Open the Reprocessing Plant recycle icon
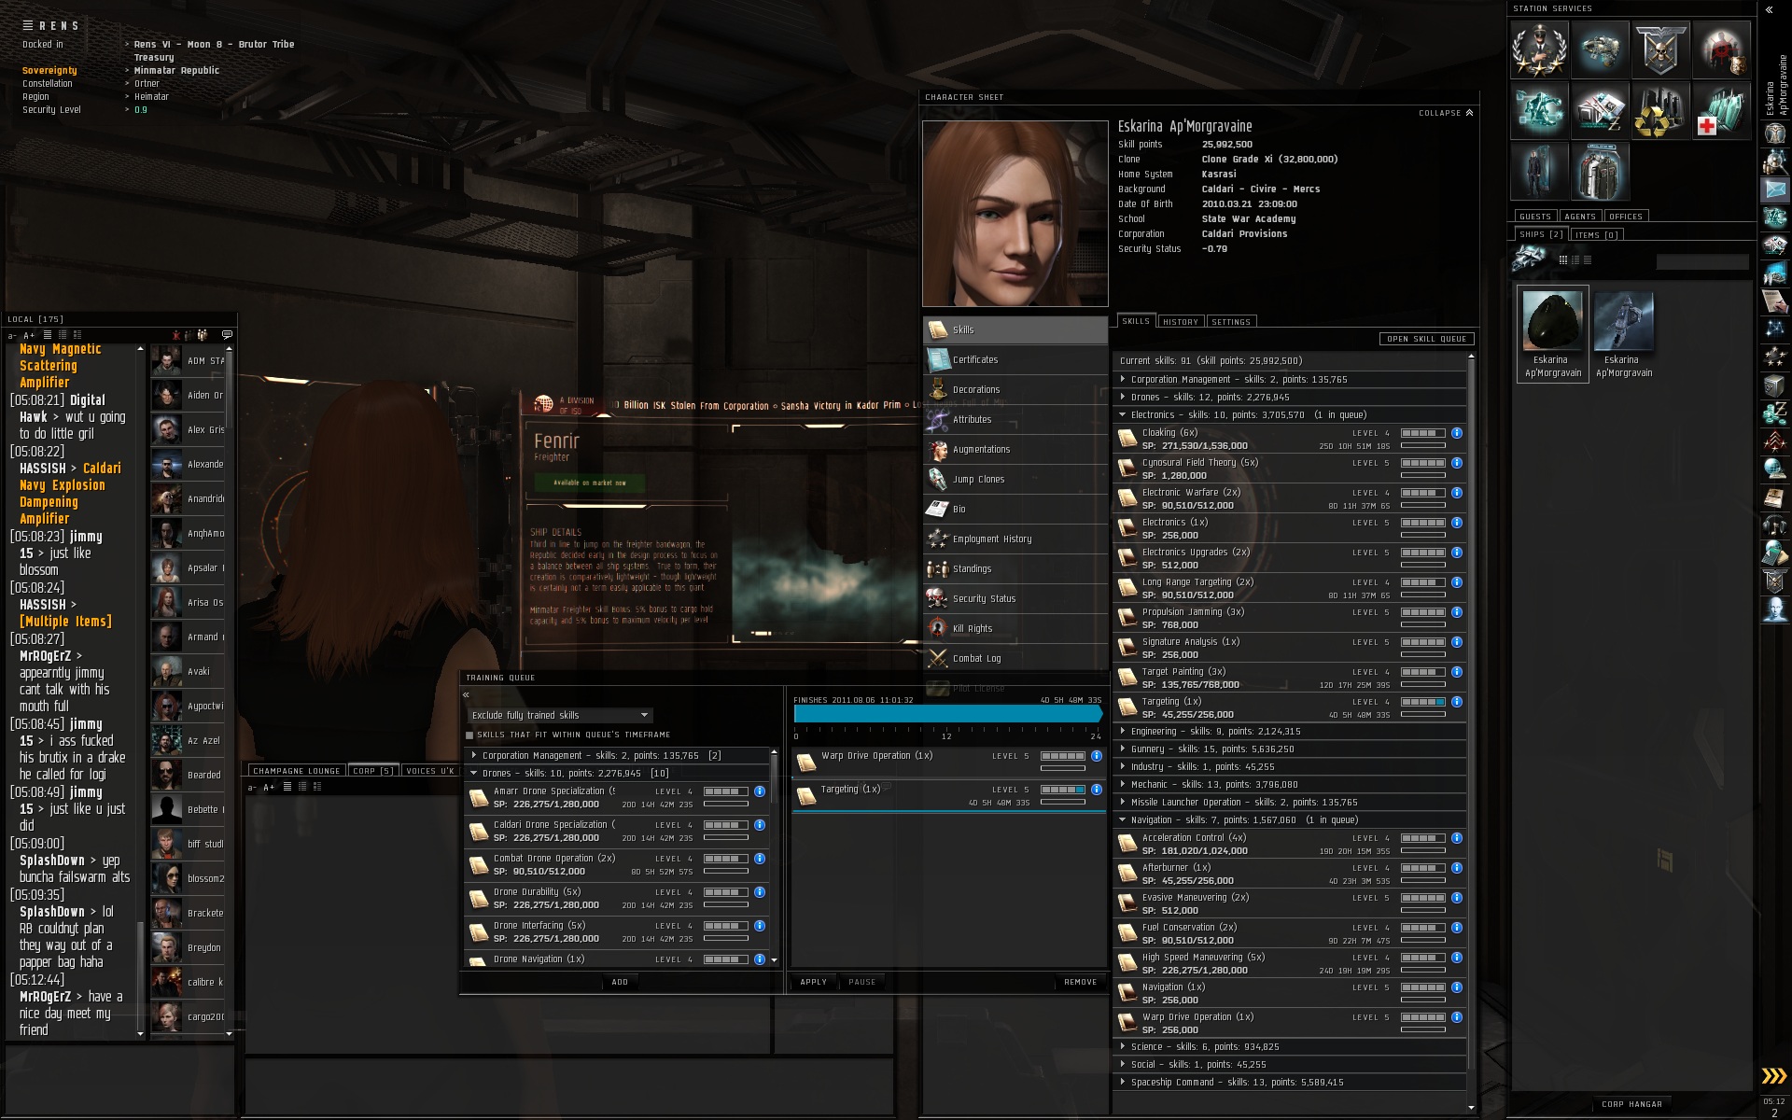1792x1120 pixels. 1660,109
